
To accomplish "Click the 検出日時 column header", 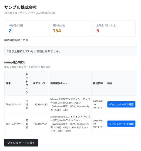I will pyautogui.click(x=98, y=83).
